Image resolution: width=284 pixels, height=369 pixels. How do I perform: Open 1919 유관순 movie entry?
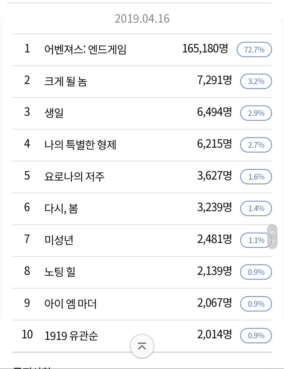[71, 336]
